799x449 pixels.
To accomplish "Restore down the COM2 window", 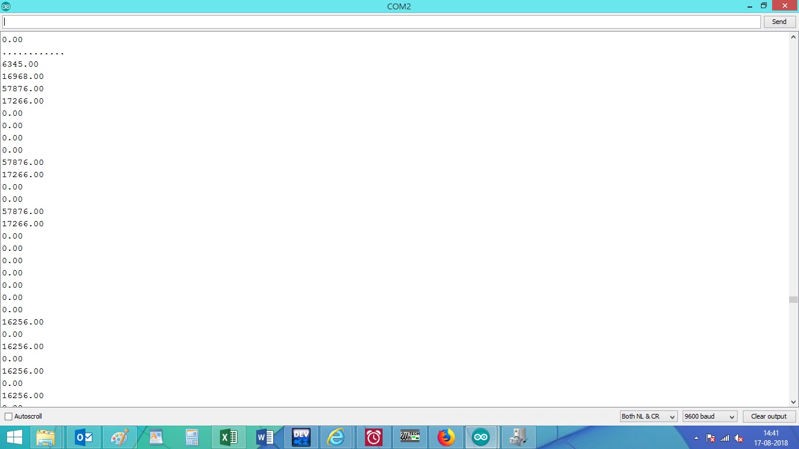I will tap(764, 6).
